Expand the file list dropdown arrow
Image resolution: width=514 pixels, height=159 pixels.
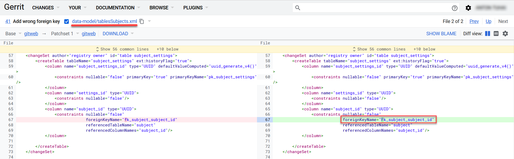(x=149, y=21)
